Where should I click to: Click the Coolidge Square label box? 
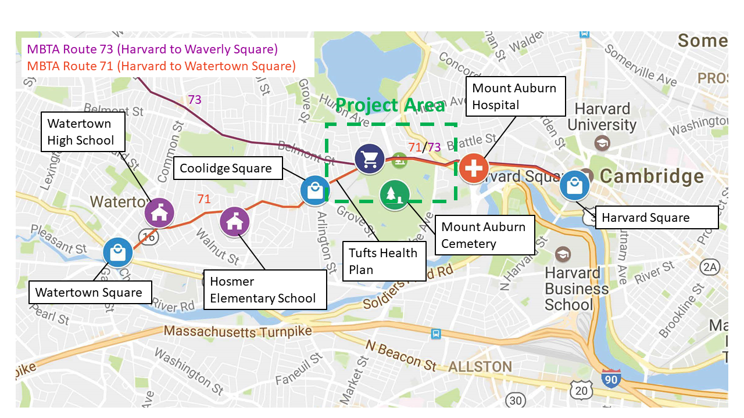coord(226,168)
